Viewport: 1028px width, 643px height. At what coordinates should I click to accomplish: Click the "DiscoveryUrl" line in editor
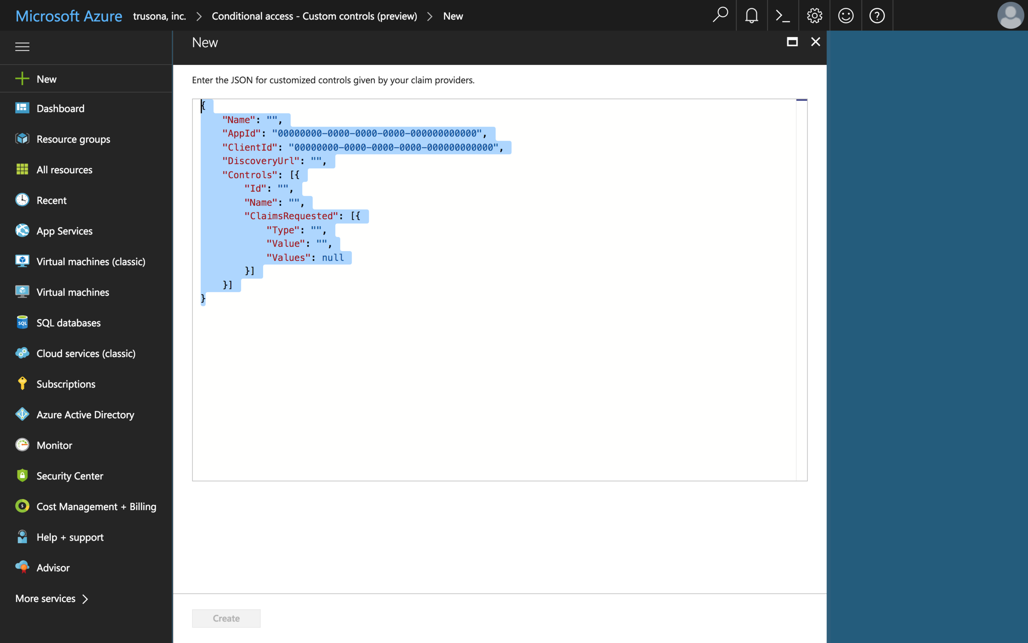274,161
